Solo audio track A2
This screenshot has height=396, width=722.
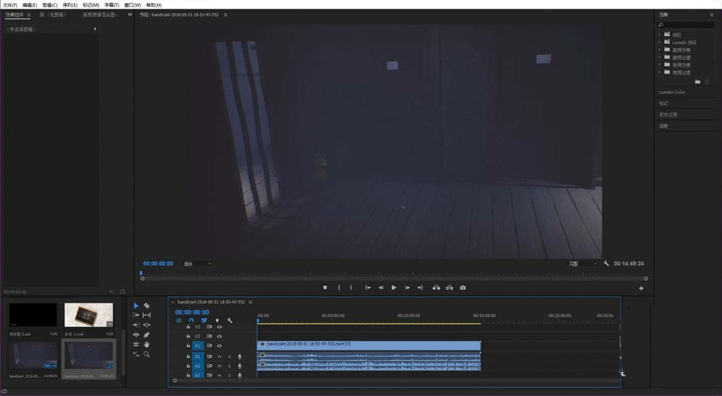click(x=230, y=366)
